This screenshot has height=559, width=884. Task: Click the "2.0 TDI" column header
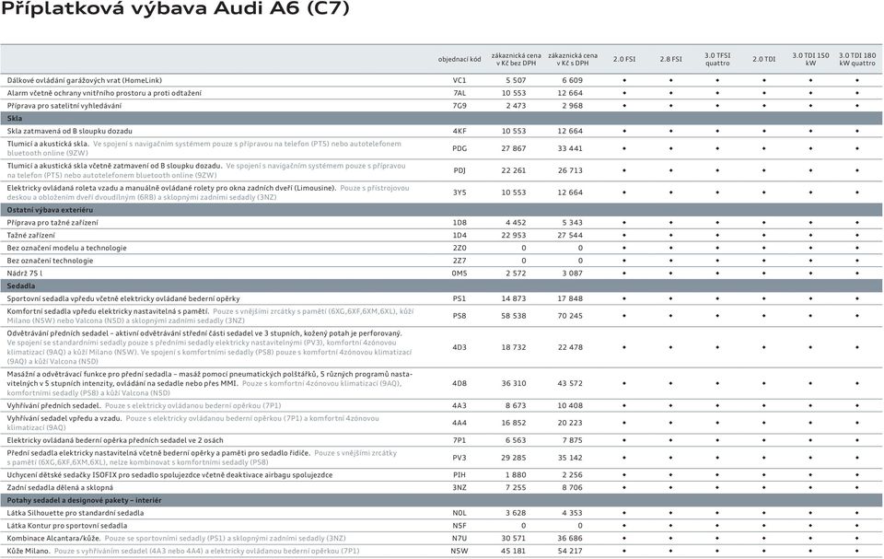tap(764, 59)
